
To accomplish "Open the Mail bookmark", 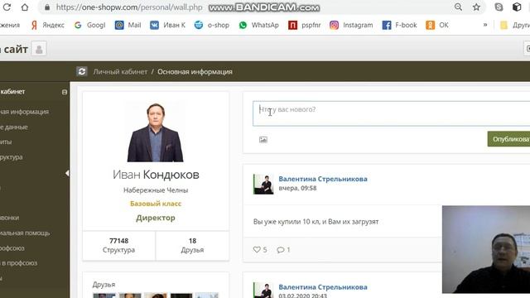I will [128, 25].
